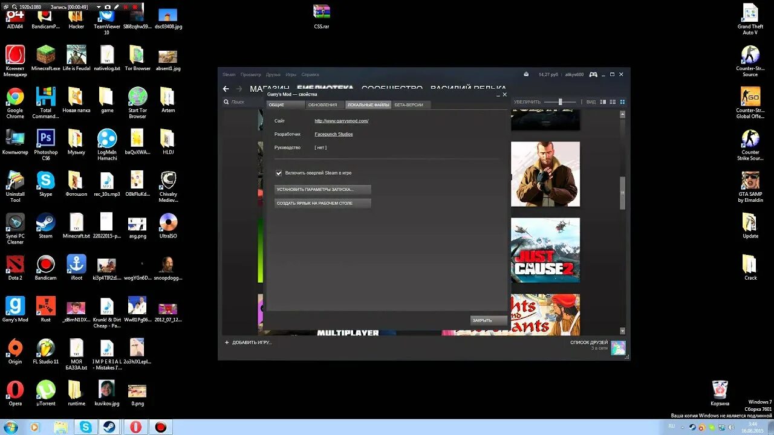Image resolution: width=774 pixels, height=435 pixels.
Task: Click Steam forward navigation arrow
Action: (x=239, y=89)
